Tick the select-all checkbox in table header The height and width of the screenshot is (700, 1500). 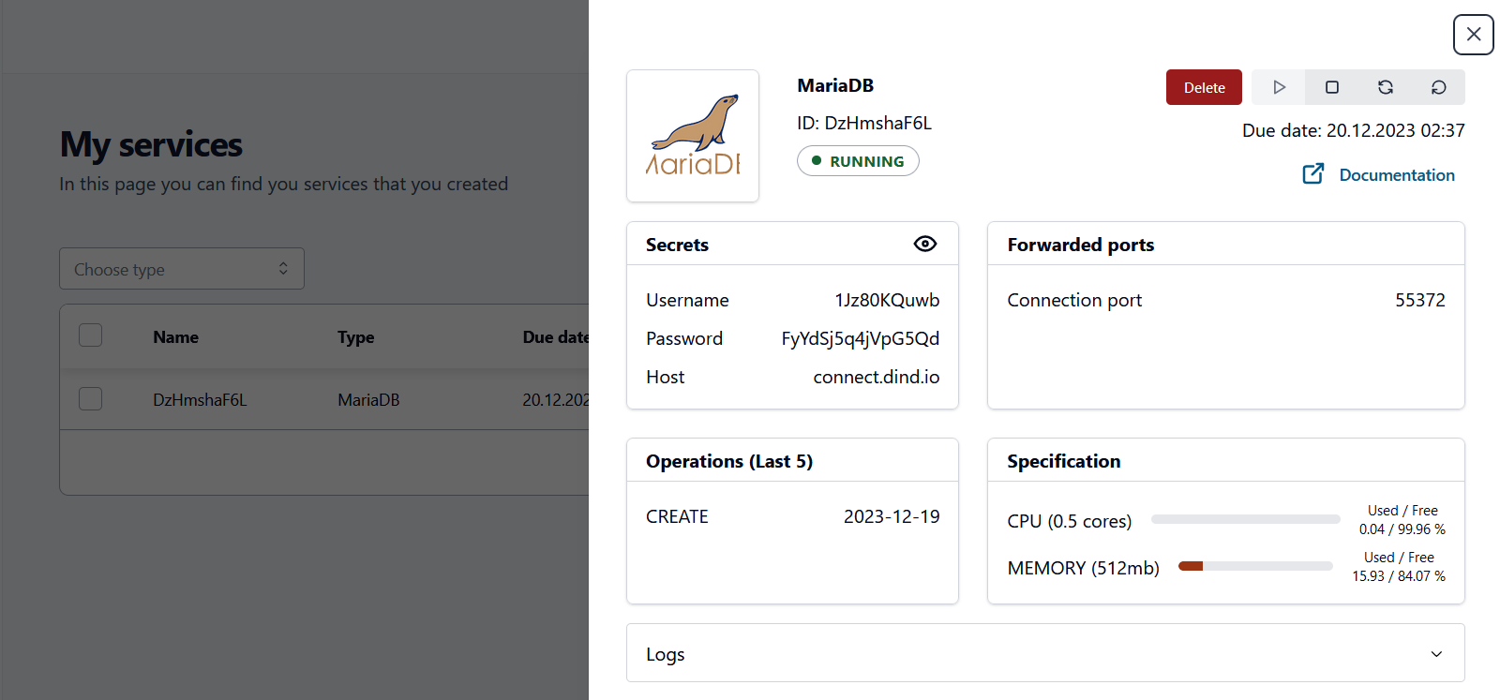pyautogui.click(x=91, y=335)
